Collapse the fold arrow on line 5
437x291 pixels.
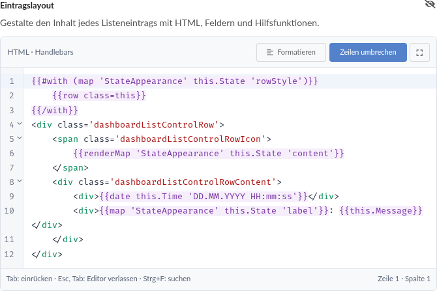(x=20, y=137)
